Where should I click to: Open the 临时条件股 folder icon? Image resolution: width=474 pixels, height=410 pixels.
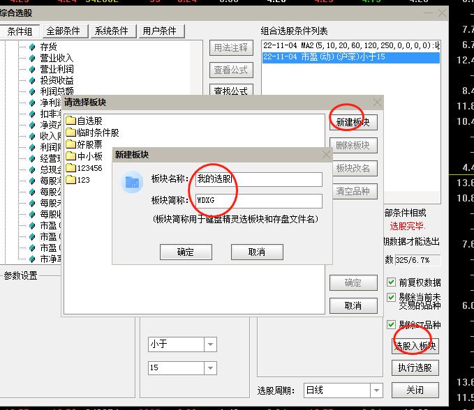tap(71, 132)
